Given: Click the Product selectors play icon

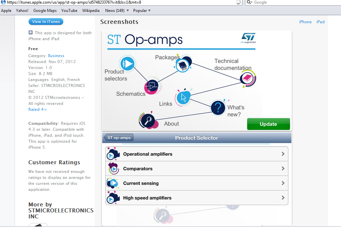Looking at the screenshot, I should coord(128,64).
